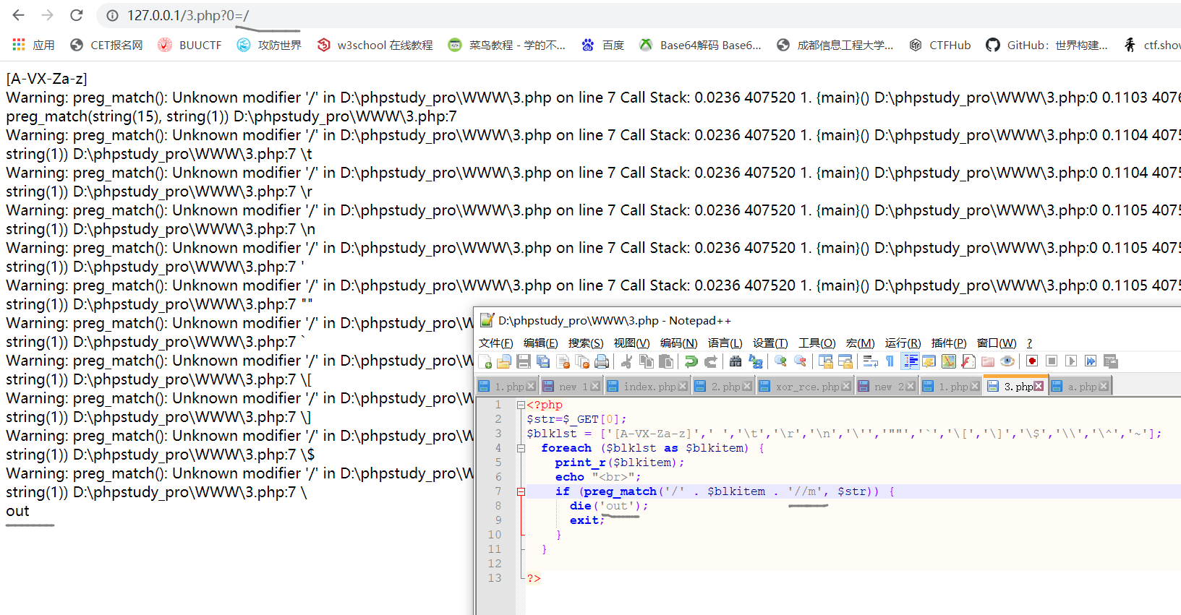Open the 文件(F) menu in Notepad++
This screenshot has width=1181, height=615.
pyautogui.click(x=496, y=343)
